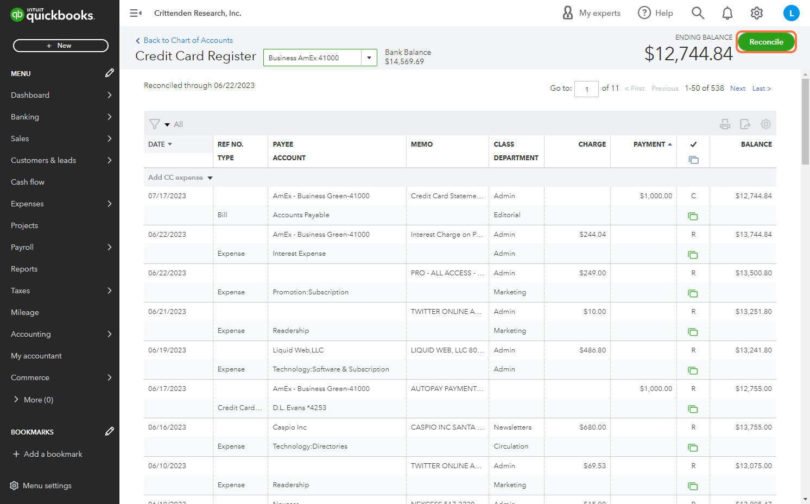
Task: Go Back to Chart of Accounts
Action: point(184,40)
